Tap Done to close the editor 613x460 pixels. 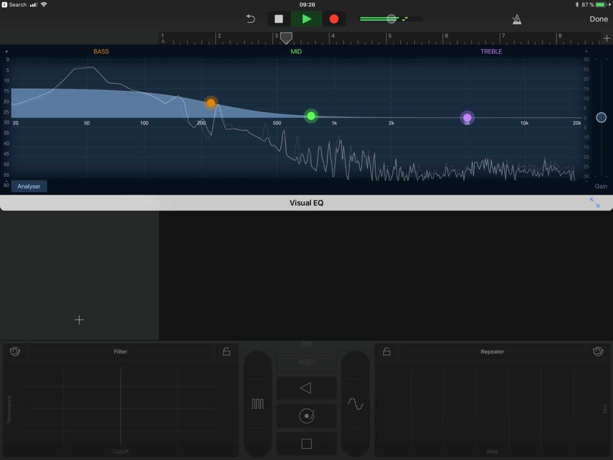(x=599, y=18)
